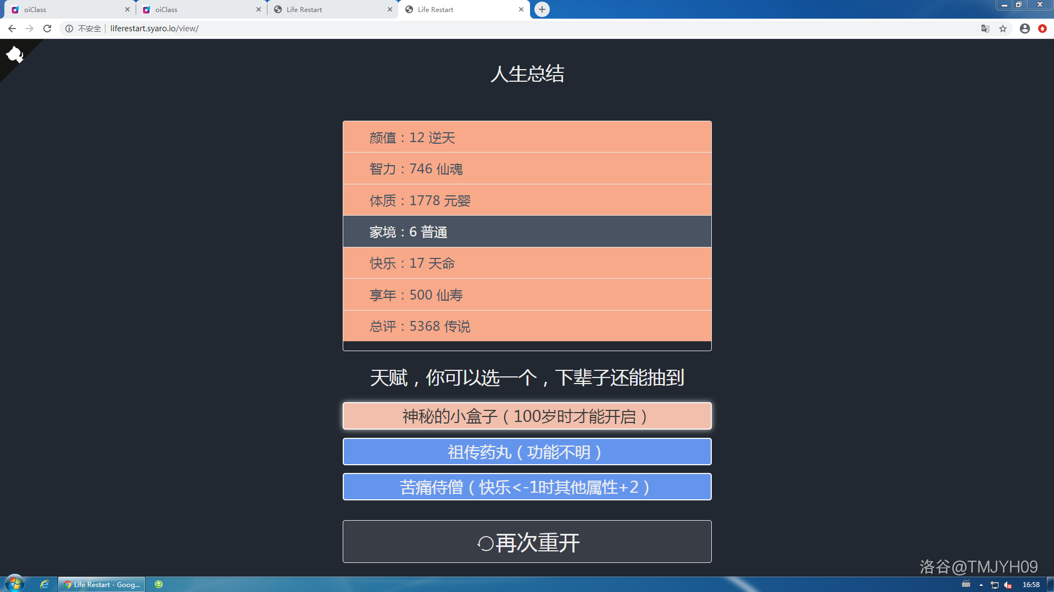Open the on-screen keyboard tray icon
Image resolution: width=1054 pixels, height=592 pixels.
[x=966, y=584]
